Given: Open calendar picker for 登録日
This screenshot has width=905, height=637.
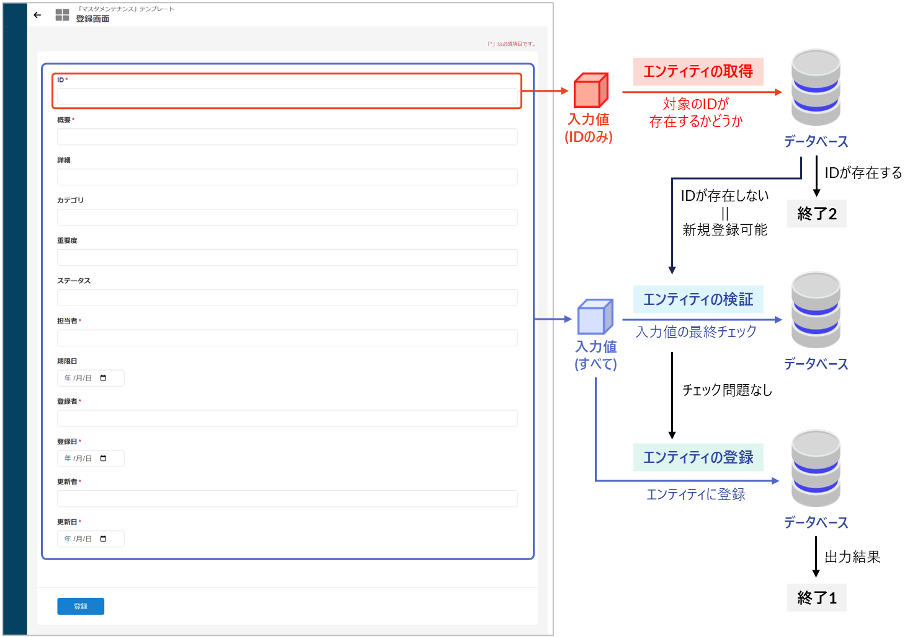Looking at the screenshot, I should click(103, 459).
